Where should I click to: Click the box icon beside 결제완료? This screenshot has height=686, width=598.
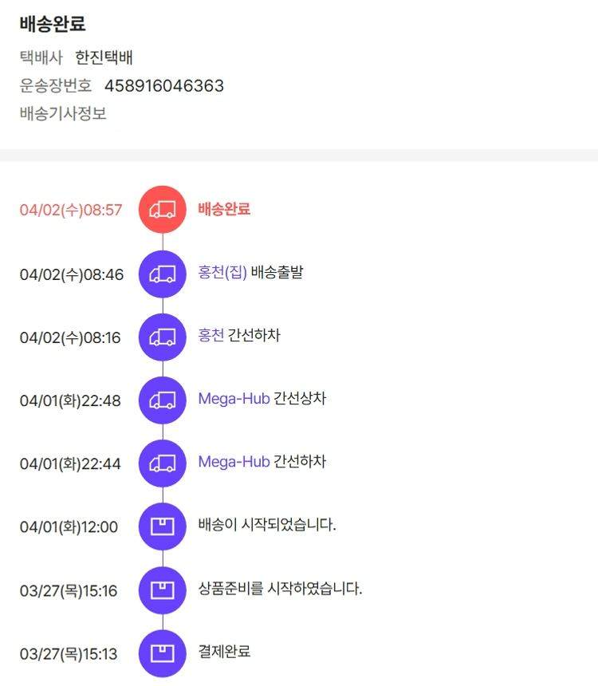pyautogui.click(x=162, y=653)
